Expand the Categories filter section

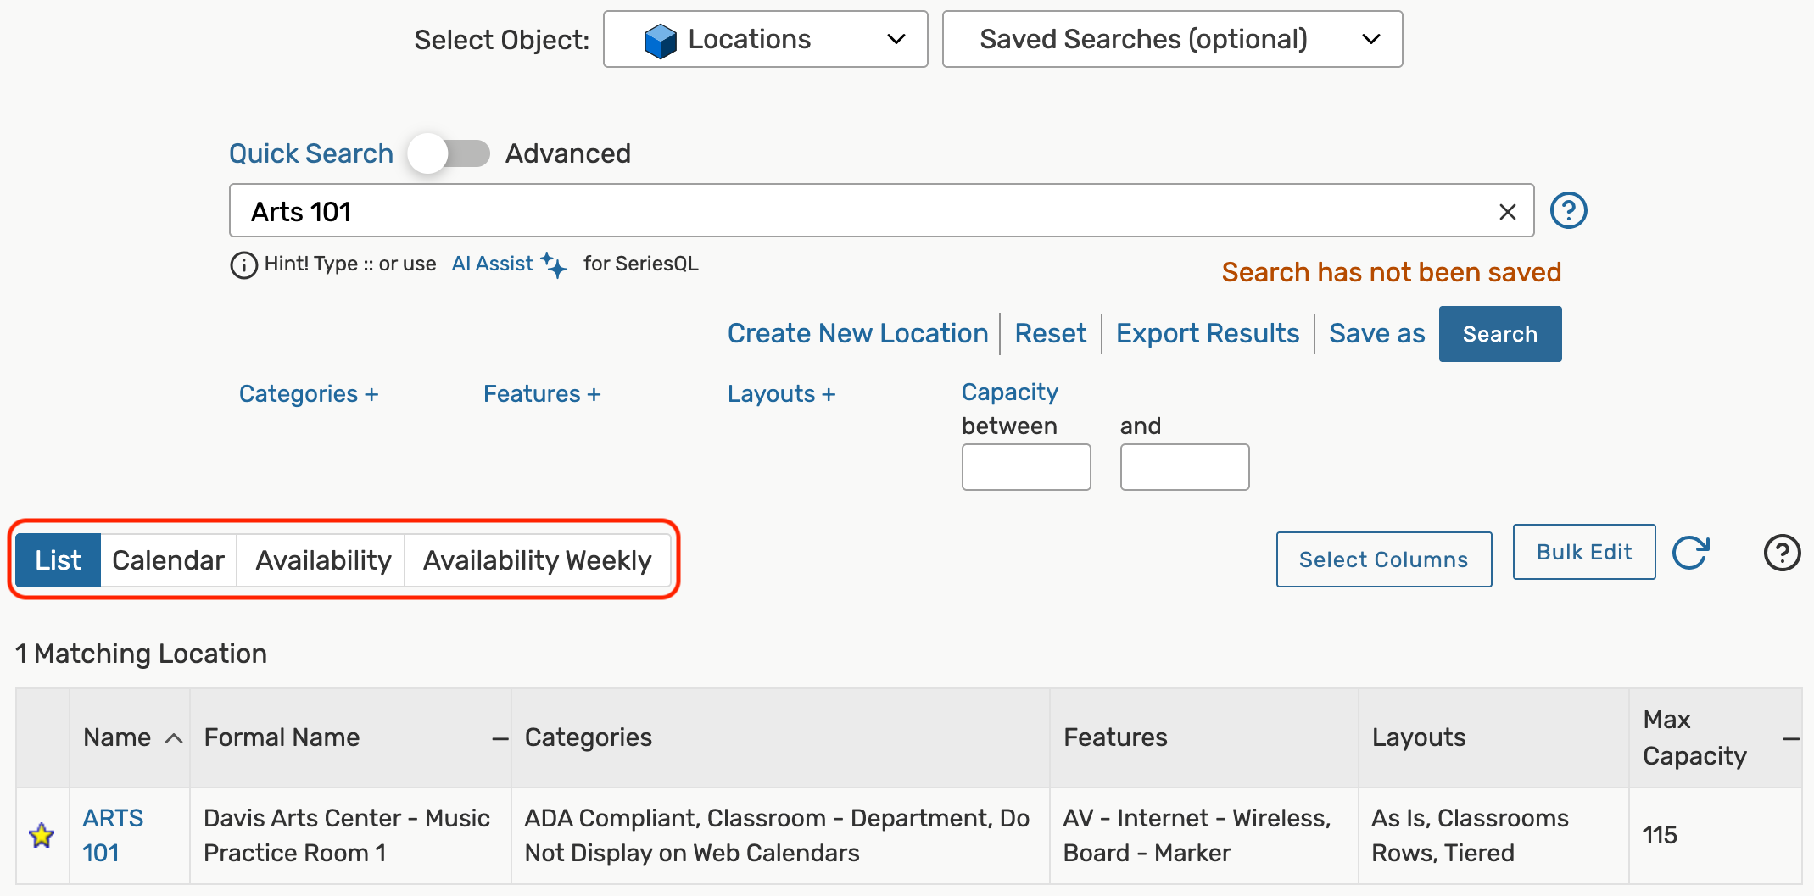pyautogui.click(x=309, y=393)
